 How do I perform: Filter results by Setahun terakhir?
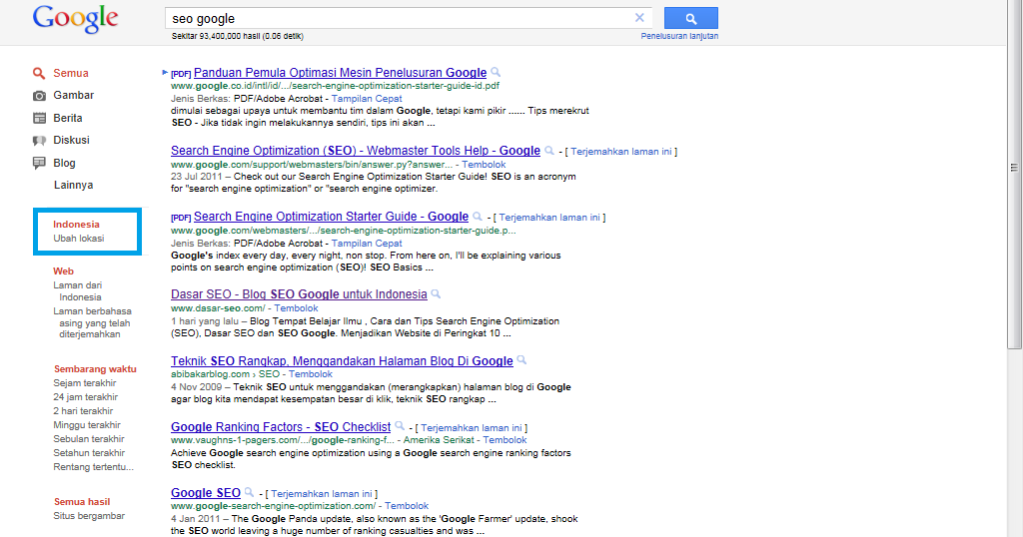pyautogui.click(x=89, y=453)
